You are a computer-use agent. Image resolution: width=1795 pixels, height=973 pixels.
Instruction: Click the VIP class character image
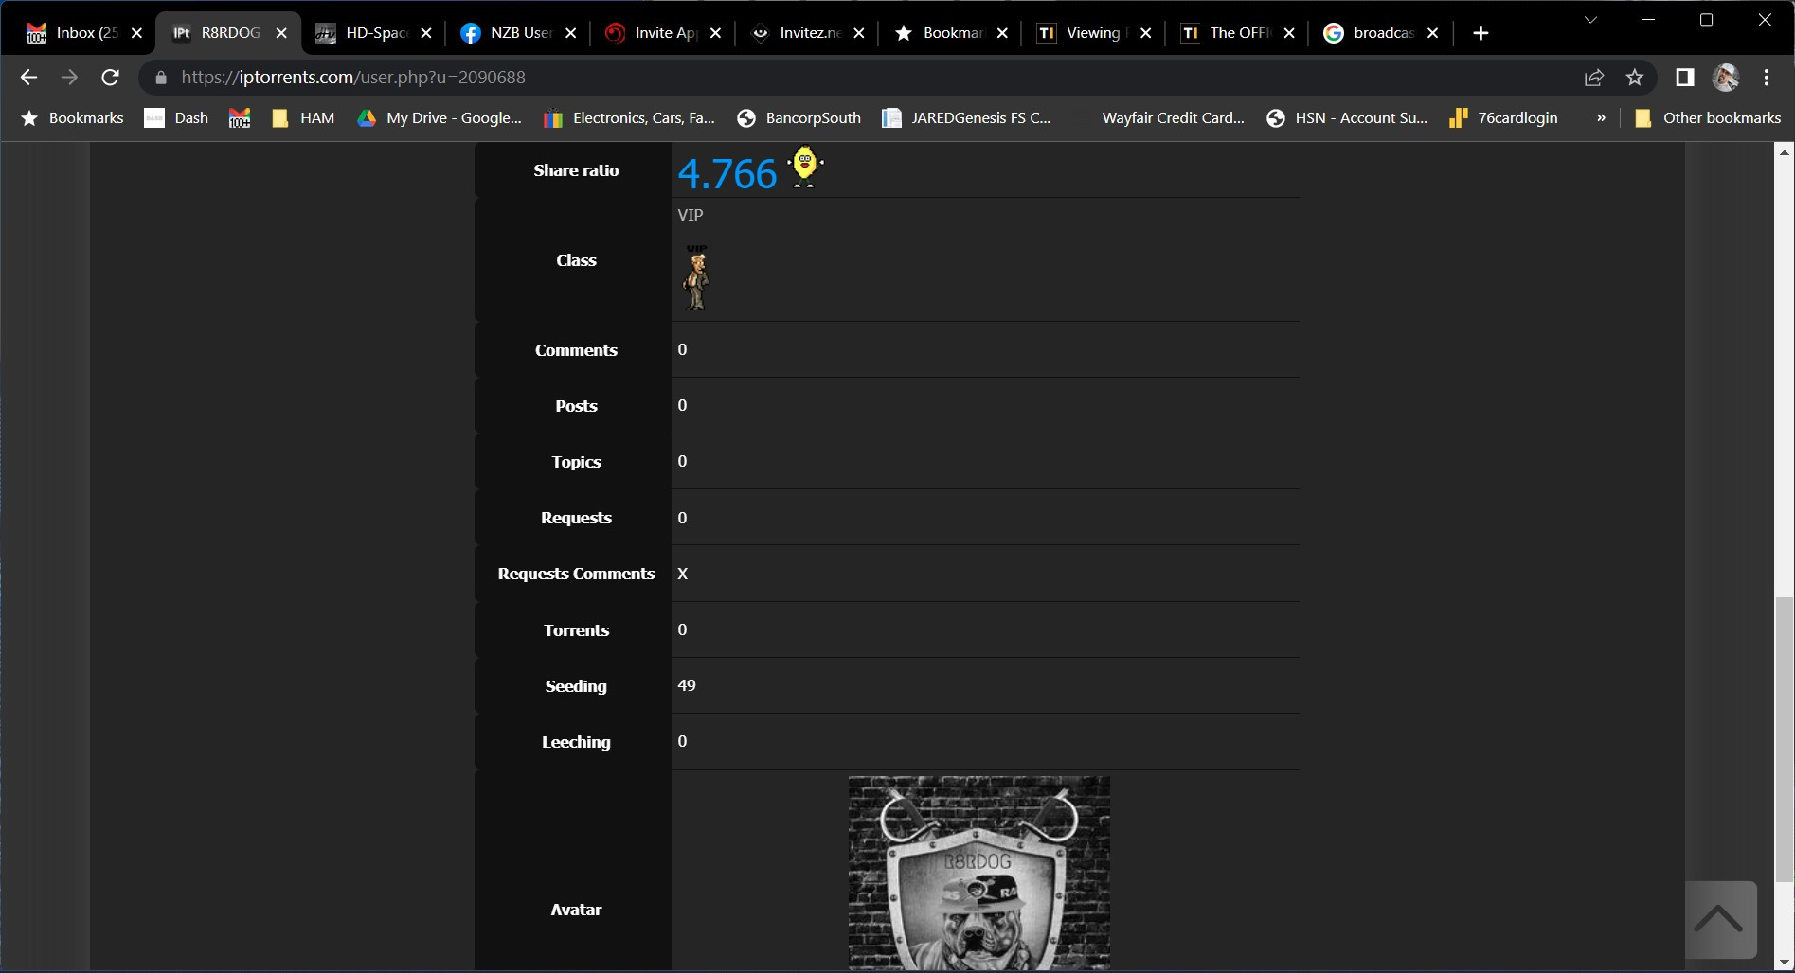(697, 277)
